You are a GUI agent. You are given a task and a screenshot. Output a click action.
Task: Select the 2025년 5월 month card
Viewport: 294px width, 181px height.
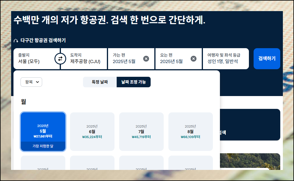43,132
